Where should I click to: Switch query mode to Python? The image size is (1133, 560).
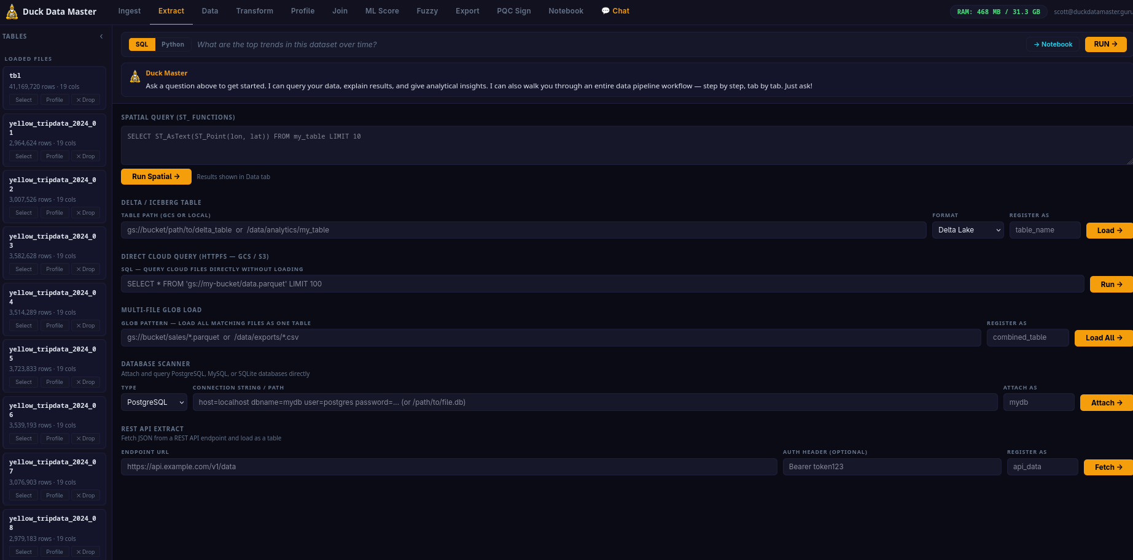(x=173, y=44)
